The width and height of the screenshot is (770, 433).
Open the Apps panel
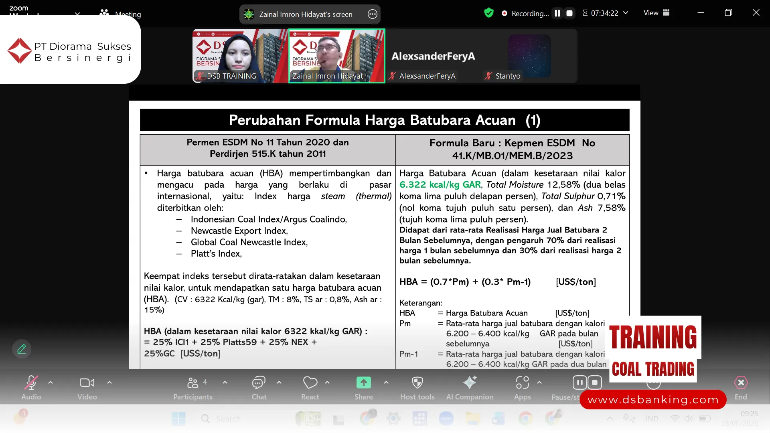[523, 387]
